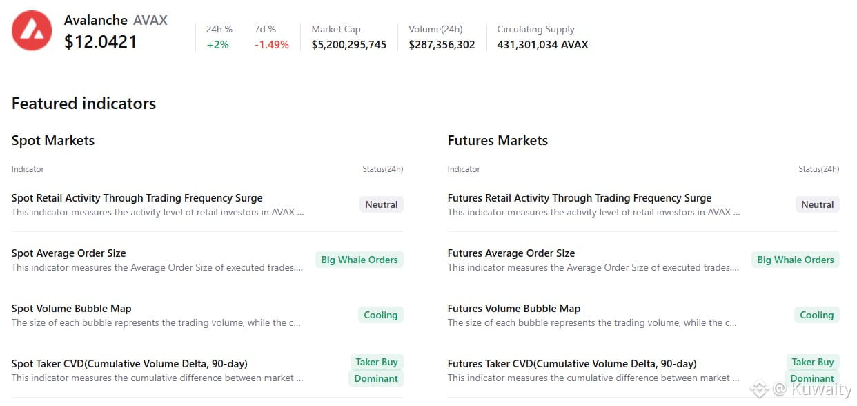
Task: Click the Market Cap value
Action: 348,45
